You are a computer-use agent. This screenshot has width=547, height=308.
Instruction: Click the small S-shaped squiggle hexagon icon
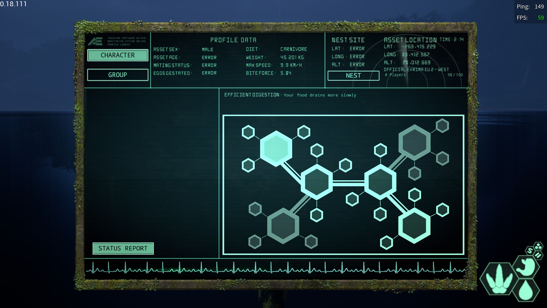click(530, 251)
